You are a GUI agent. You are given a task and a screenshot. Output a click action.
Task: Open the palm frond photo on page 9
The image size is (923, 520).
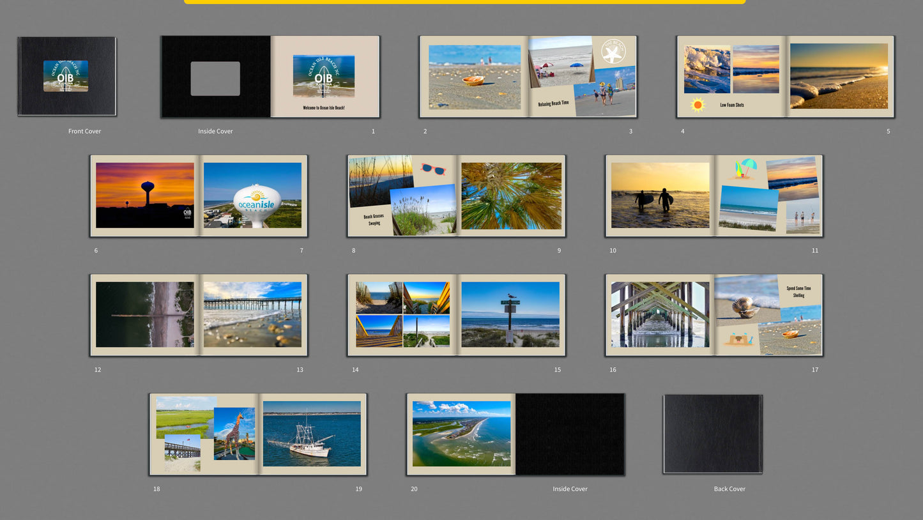click(511, 195)
